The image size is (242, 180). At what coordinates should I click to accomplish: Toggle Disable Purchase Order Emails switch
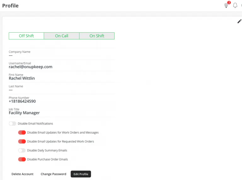tap(22, 159)
